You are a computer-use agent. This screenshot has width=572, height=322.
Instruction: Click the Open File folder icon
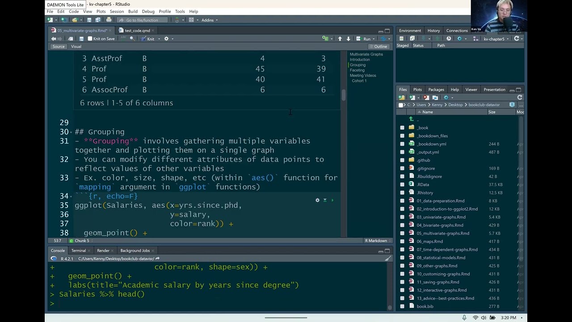pos(75,20)
